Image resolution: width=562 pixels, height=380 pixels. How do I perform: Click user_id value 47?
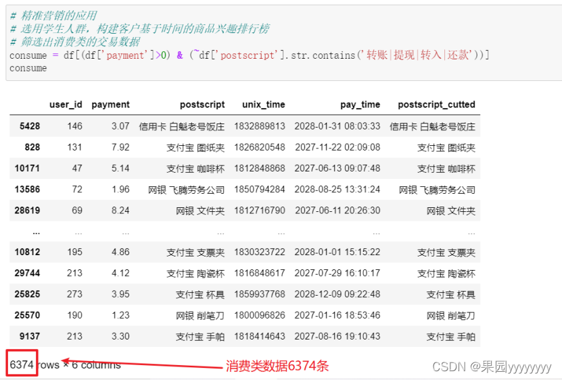[77, 168]
